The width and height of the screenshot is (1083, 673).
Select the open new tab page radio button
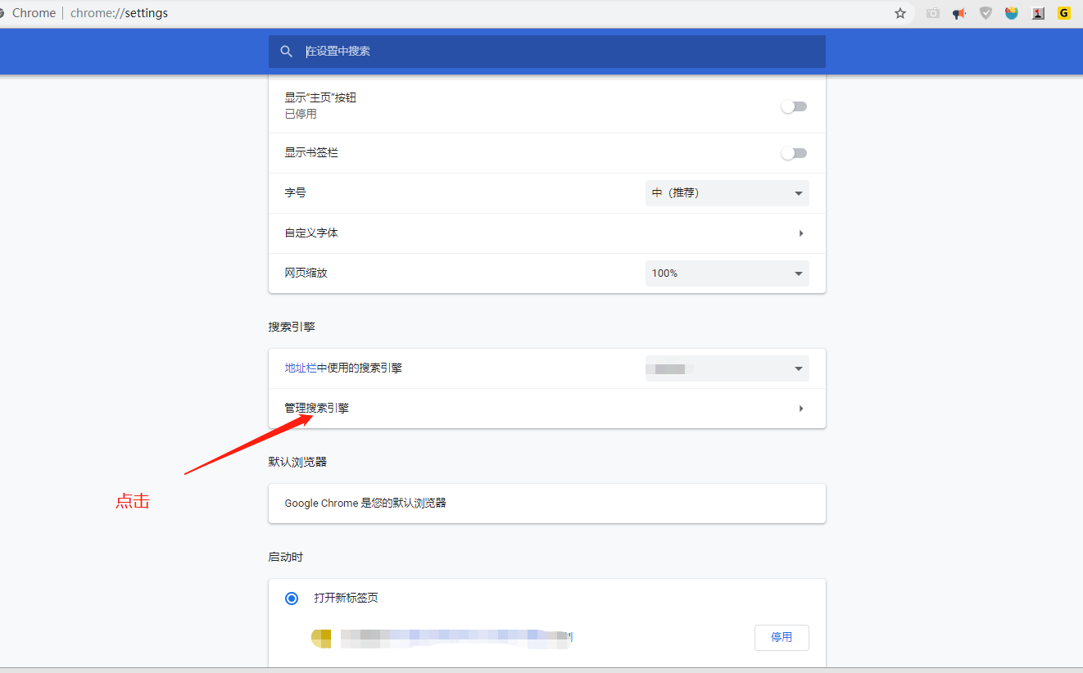coord(292,598)
